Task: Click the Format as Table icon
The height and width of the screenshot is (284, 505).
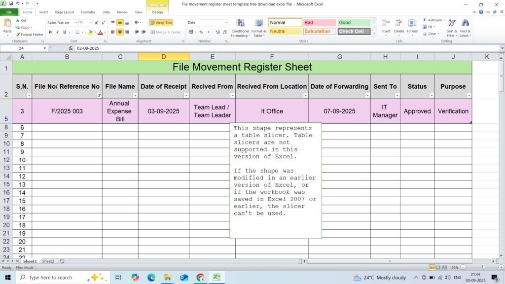Action: (258, 23)
